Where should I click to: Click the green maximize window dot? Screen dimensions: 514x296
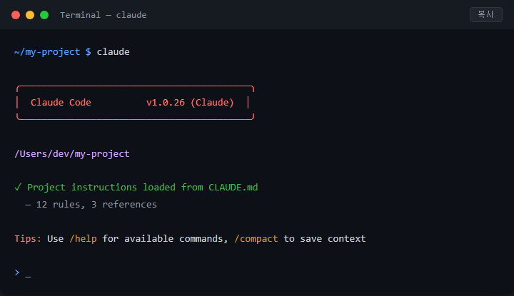44,15
